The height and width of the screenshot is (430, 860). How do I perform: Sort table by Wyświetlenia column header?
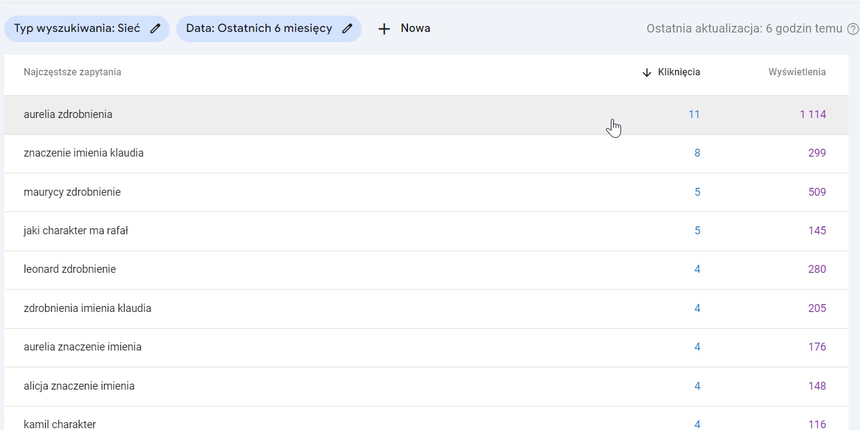[797, 72]
